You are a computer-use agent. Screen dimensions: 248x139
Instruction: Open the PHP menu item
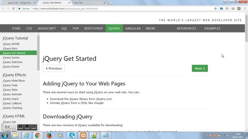click(x=76, y=28)
